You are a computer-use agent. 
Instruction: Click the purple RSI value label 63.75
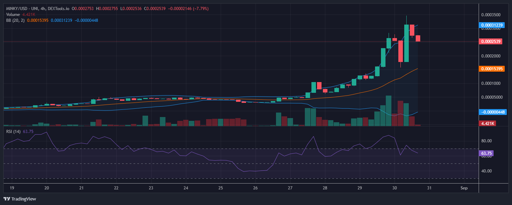tap(486, 153)
